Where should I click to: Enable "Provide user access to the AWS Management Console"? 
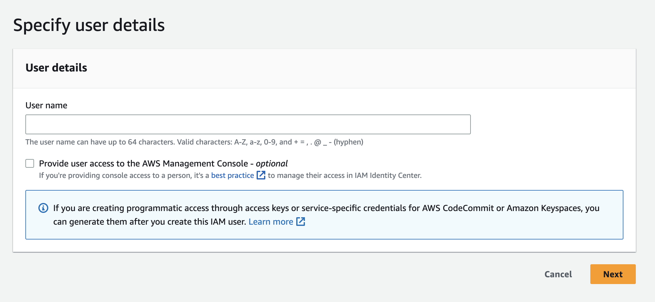pyautogui.click(x=30, y=163)
